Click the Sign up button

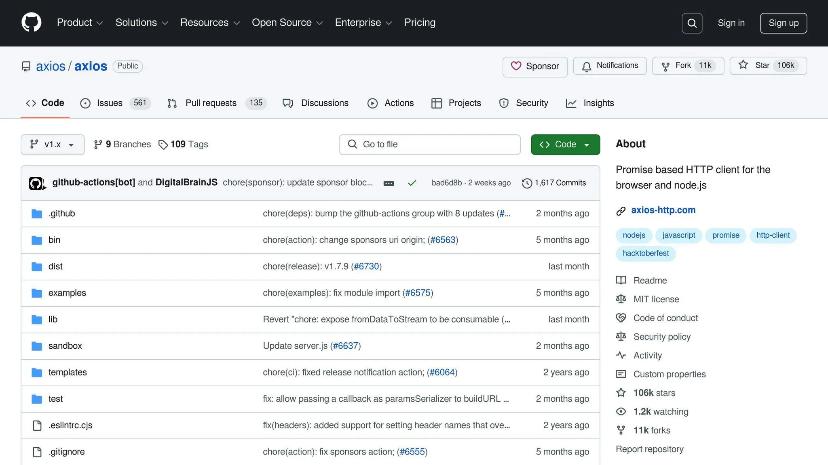[783, 23]
